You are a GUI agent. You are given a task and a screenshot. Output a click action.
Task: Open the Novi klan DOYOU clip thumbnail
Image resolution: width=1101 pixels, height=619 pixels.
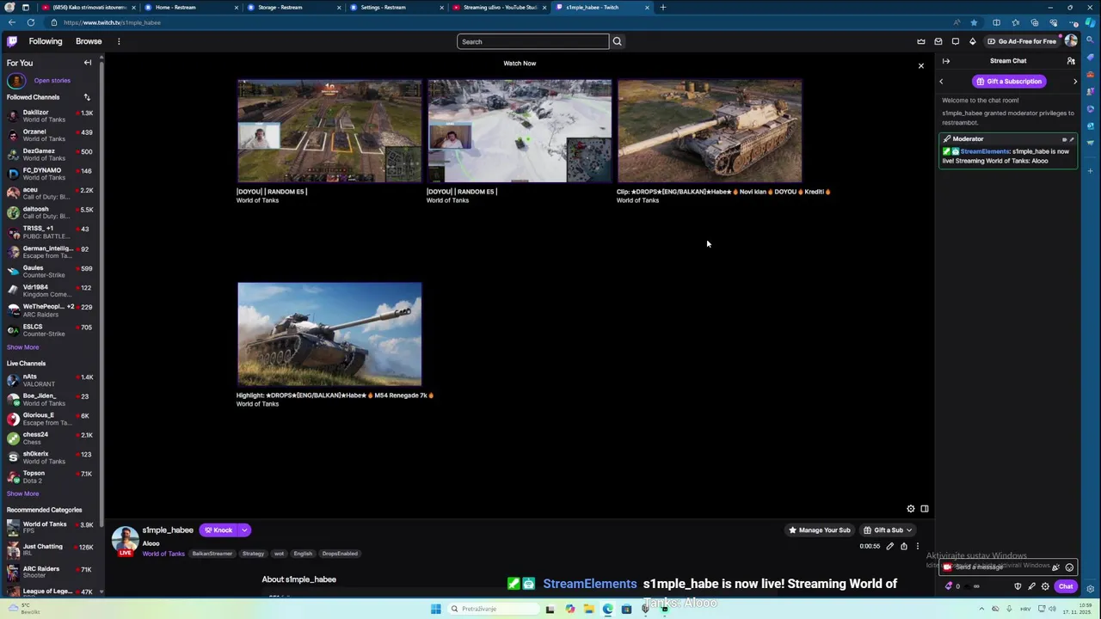click(710, 132)
